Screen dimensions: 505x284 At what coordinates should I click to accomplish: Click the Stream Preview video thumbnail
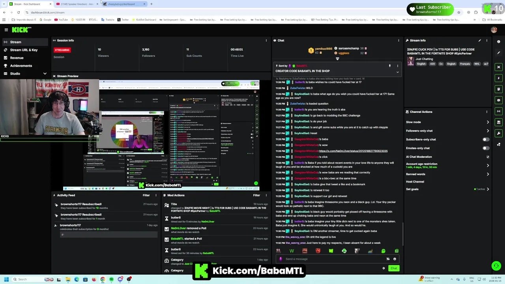pos(161,135)
